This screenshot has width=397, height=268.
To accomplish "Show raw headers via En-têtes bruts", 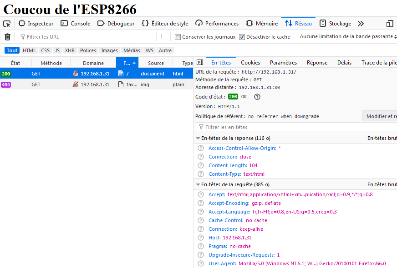I will (385, 137).
